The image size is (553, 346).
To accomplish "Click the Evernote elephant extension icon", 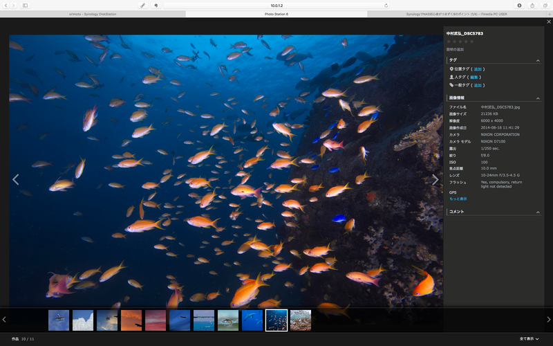I will click(156, 6).
